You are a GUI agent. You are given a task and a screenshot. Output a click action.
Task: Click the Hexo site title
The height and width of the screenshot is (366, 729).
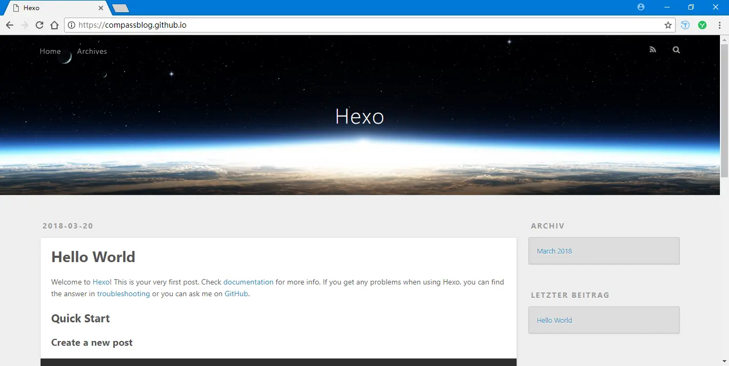[x=360, y=117]
